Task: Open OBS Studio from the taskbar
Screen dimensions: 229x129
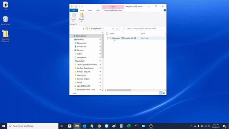Action: pos(151,126)
